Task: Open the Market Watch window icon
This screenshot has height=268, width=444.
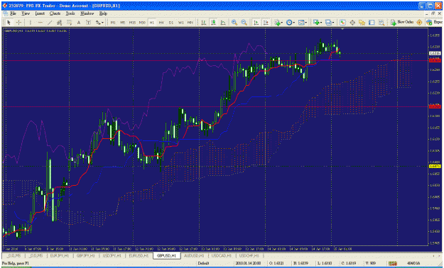Action: (342, 23)
